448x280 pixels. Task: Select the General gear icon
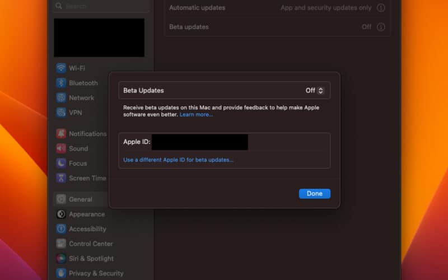pyautogui.click(x=61, y=199)
